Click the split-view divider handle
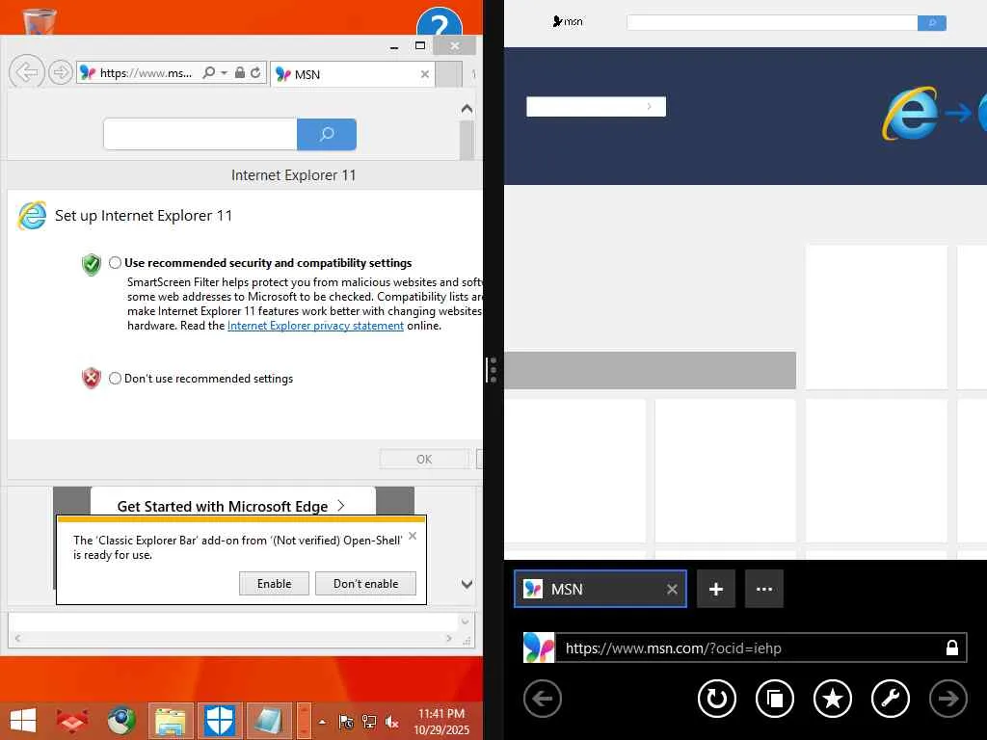 (x=493, y=370)
